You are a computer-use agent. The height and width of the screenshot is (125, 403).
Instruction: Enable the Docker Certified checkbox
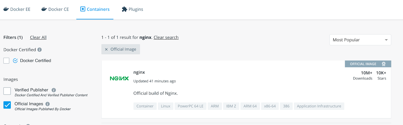pos(7,61)
